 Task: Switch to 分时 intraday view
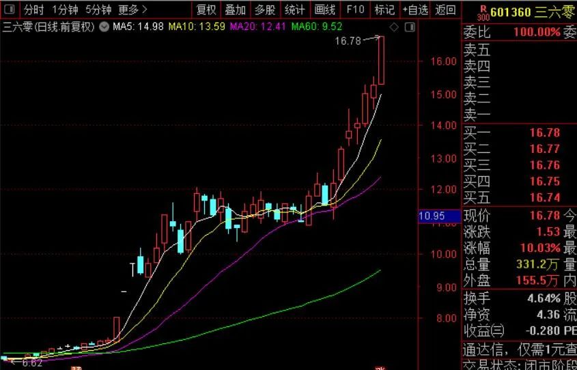[x=33, y=10]
